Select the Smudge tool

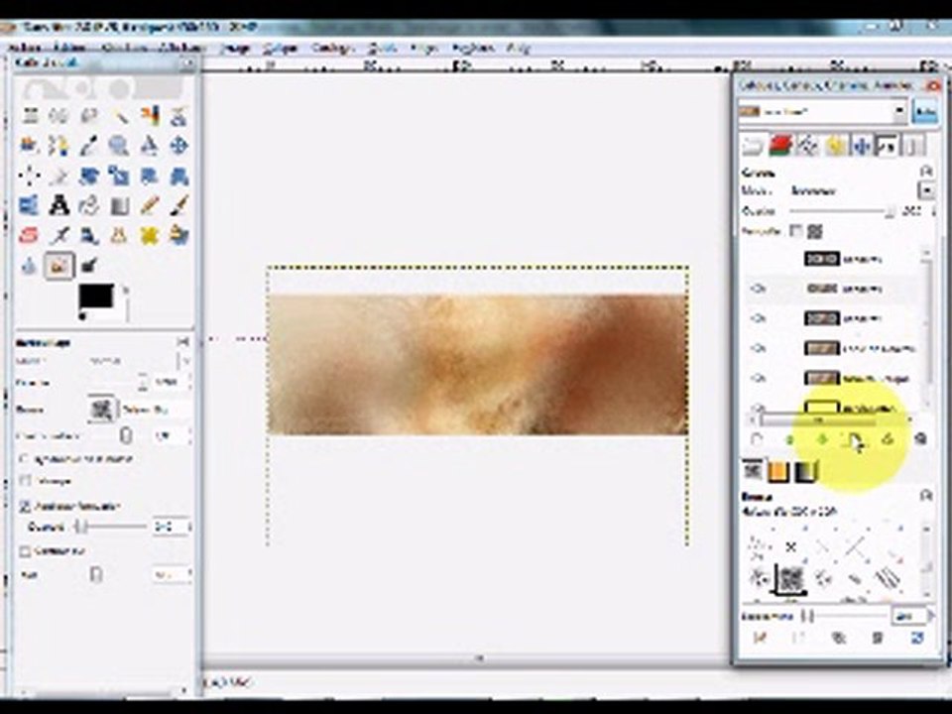(59, 266)
